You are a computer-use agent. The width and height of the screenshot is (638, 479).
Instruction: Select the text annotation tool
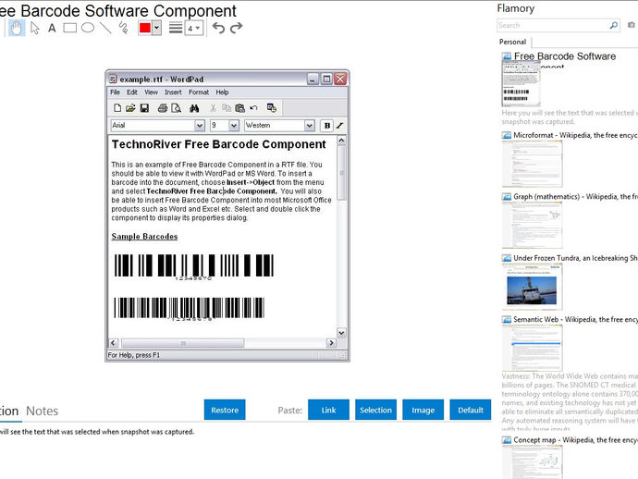click(x=52, y=28)
